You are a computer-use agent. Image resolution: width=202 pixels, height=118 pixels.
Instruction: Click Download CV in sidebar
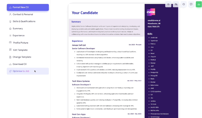pos(20,64)
